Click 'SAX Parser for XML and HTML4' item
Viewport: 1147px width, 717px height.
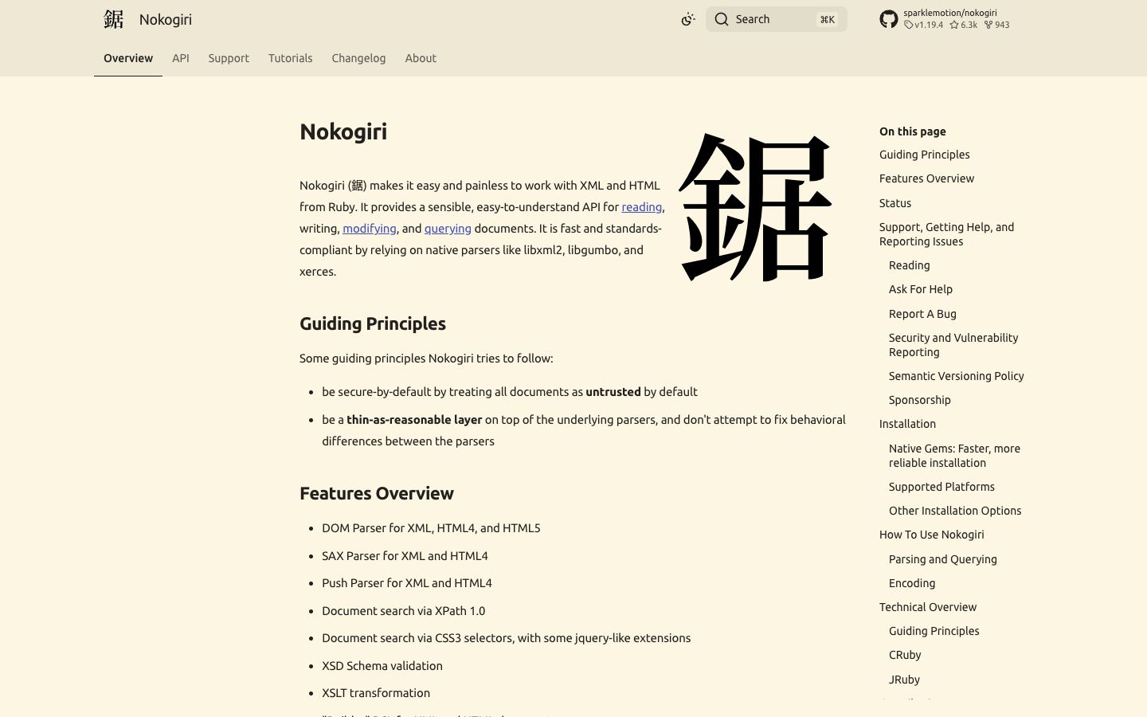(x=405, y=556)
